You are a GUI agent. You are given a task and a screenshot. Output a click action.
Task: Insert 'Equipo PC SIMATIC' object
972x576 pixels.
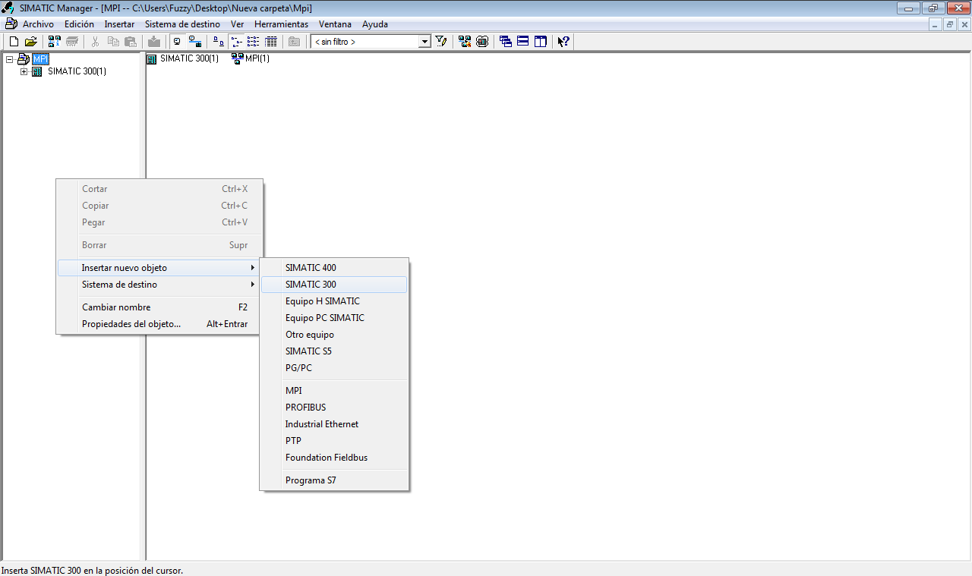[x=334, y=318]
